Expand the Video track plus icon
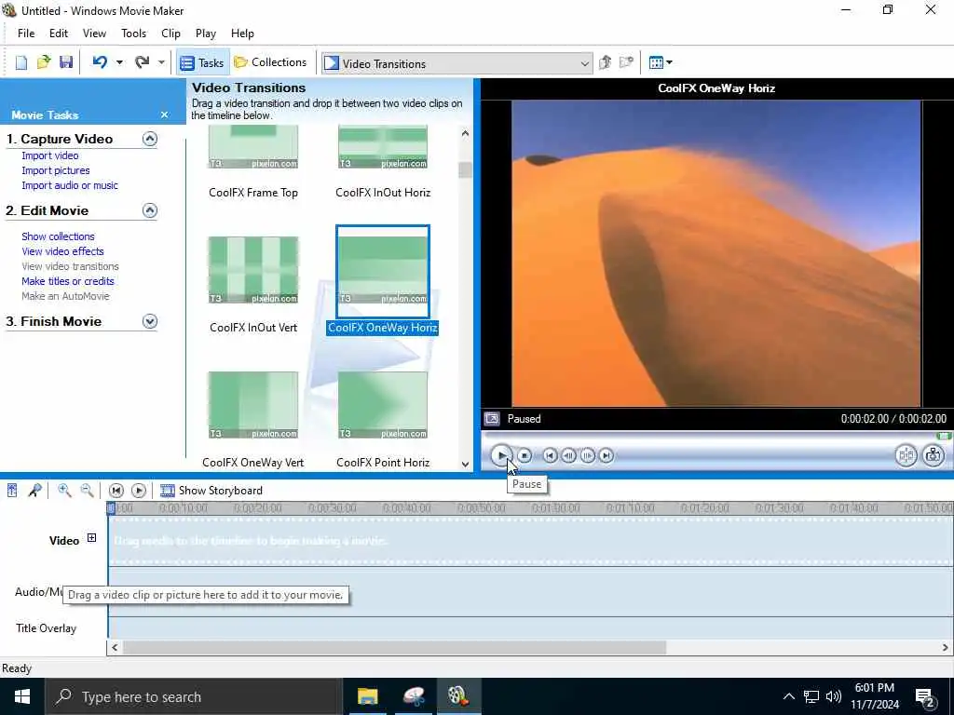The image size is (954, 715). click(x=91, y=538)
